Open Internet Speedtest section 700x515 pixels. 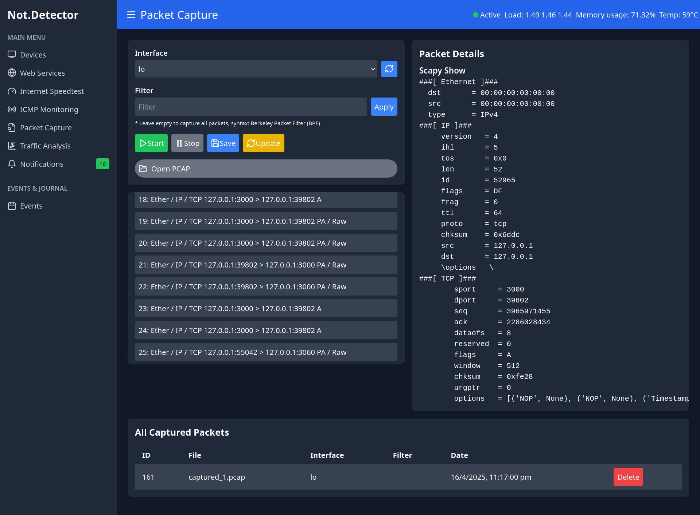(58, 91)
